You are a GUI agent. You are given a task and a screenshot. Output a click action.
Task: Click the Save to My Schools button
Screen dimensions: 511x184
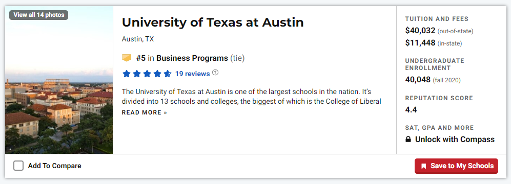456,166
